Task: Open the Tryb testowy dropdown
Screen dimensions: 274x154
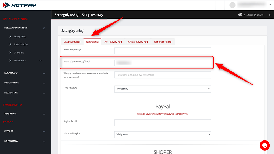Action: click(x=162, y=89)
